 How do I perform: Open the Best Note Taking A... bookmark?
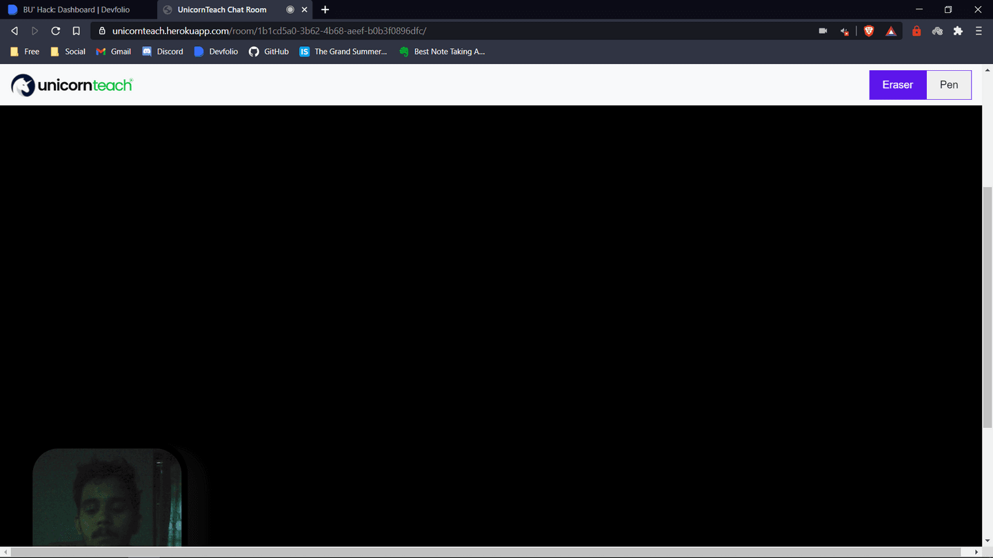[x=442, y=52]
